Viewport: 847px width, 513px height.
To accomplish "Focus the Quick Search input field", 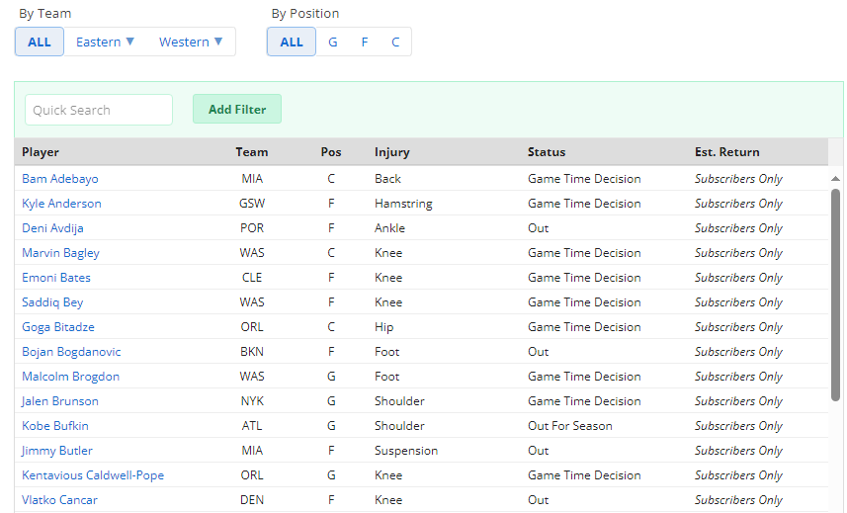I will tap(99, 110).
